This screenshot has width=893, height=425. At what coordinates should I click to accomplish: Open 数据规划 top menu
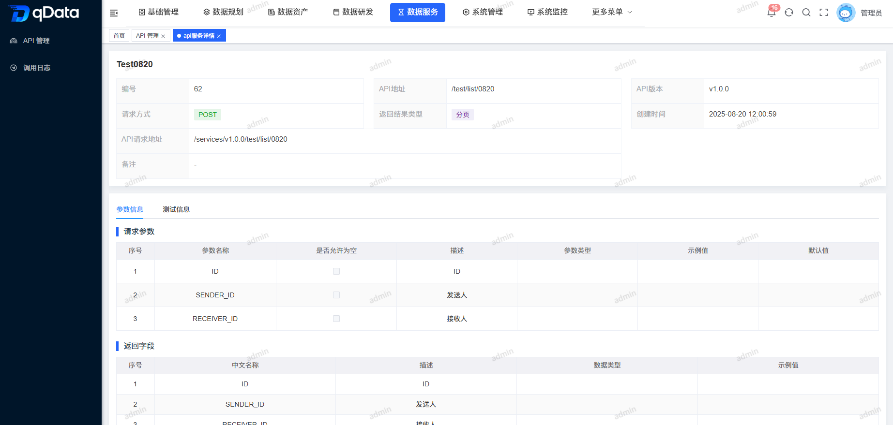[x=223, y=12]
